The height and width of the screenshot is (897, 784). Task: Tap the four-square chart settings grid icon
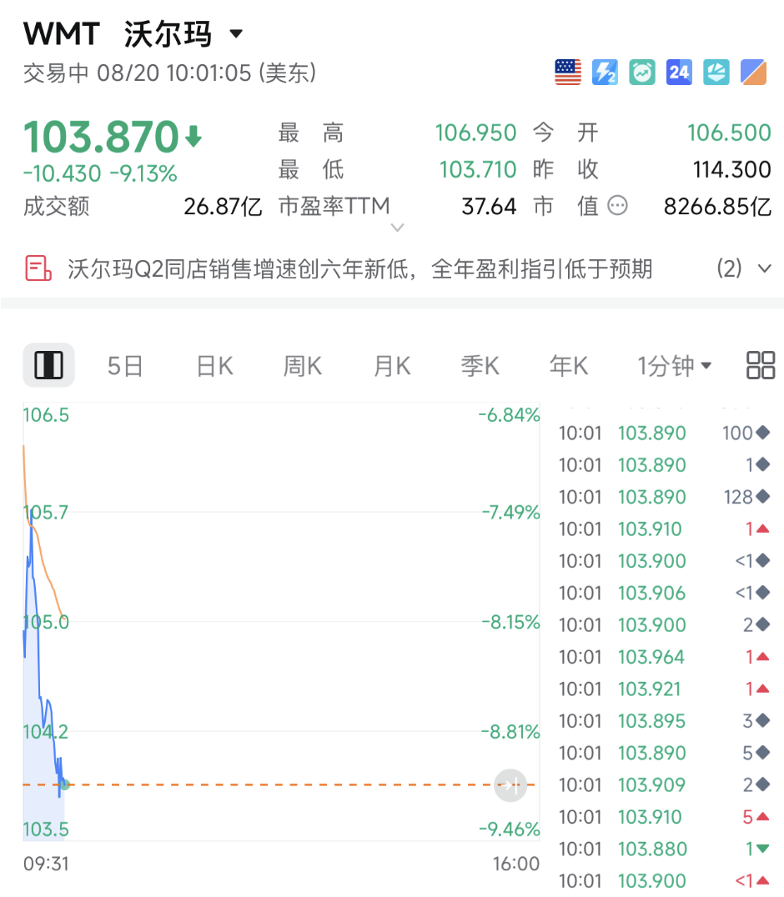click(x=761, y=365)
